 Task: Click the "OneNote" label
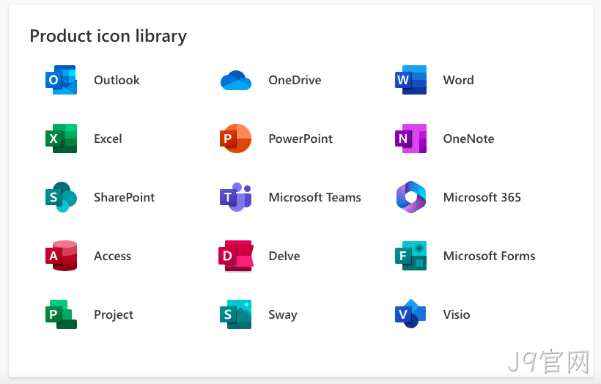point(468,139)
